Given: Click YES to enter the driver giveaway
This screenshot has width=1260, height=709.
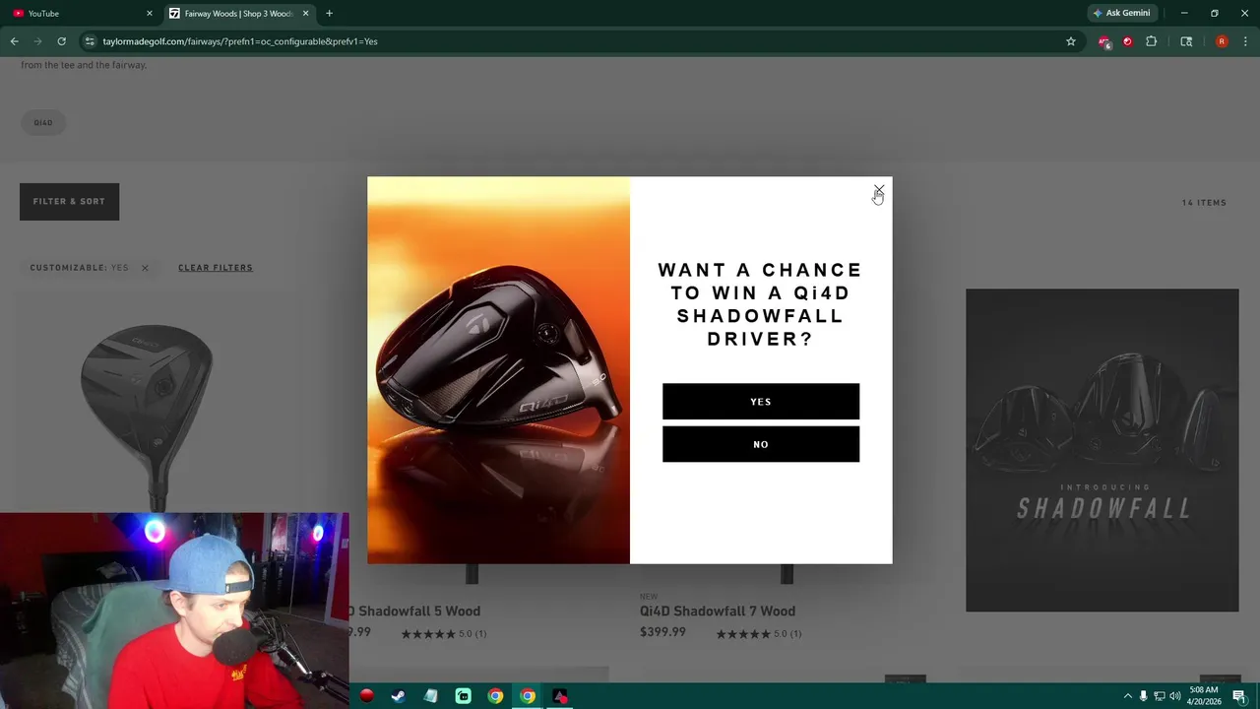Looking at the screenshot, I should pyautogui.click(x=761, y=402).
